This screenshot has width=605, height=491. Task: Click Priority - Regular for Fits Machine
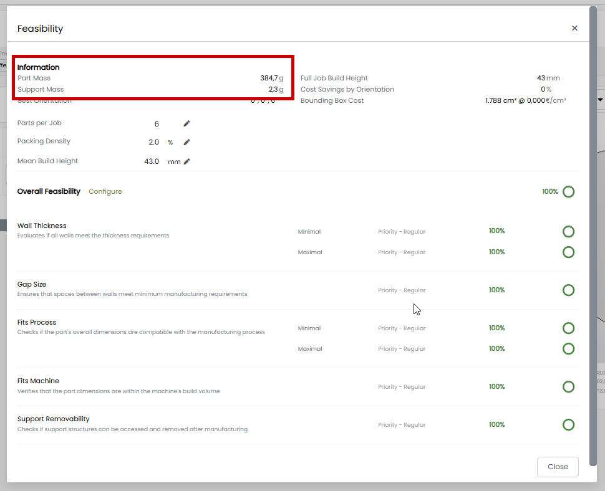(402, 387)
